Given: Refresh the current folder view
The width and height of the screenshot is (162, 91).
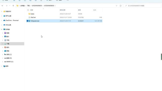Looking at the screenshot, I should click(120, 6).
